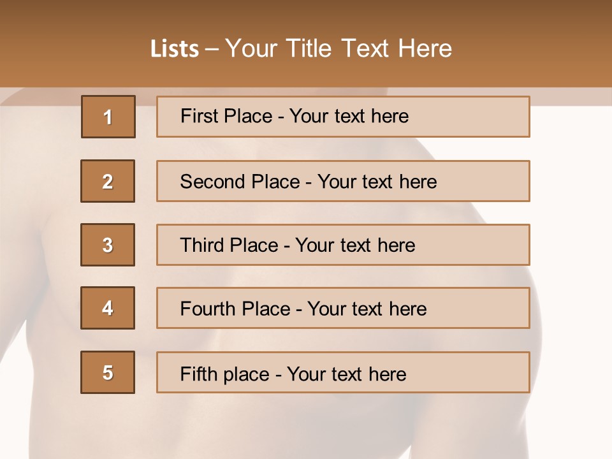This screenshot has height=459, width=612.
Task: Click the number 1 box
Action: [108, 117]
